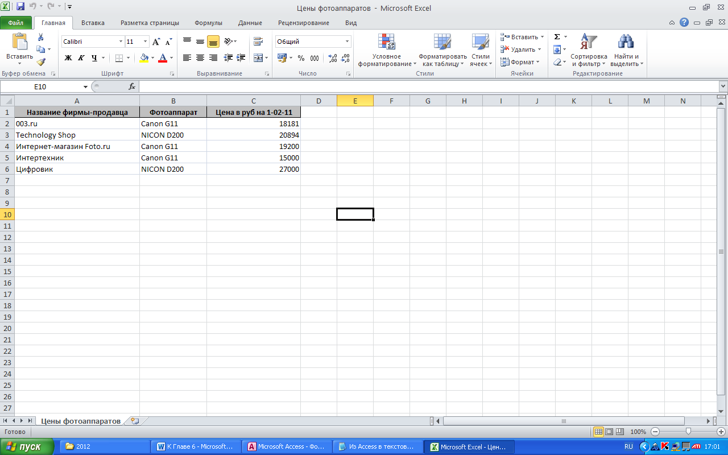Click the text orientation icon
Screen dimensions: 728x455
point(228,41)
